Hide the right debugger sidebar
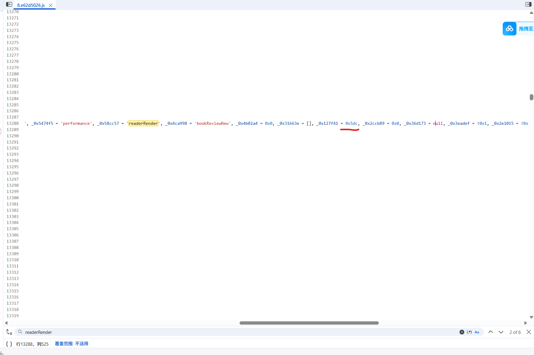Image resolution: width=534 pixels, height=355 pixels. click(528, 4)
